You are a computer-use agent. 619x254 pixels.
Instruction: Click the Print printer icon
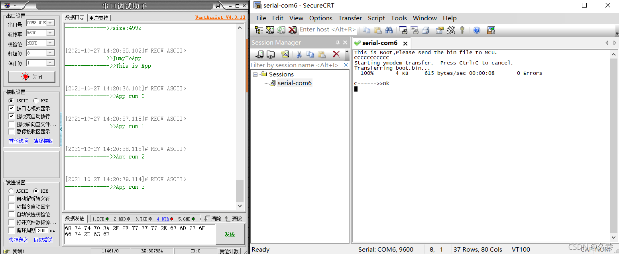426,30
